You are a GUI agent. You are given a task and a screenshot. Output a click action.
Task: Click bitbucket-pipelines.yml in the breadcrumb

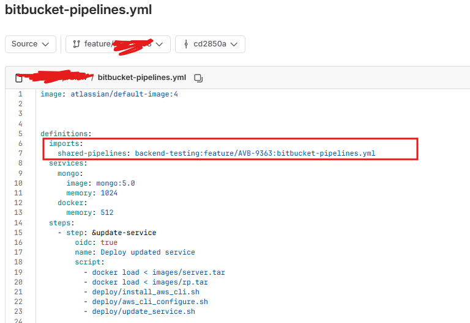(142, 78)
